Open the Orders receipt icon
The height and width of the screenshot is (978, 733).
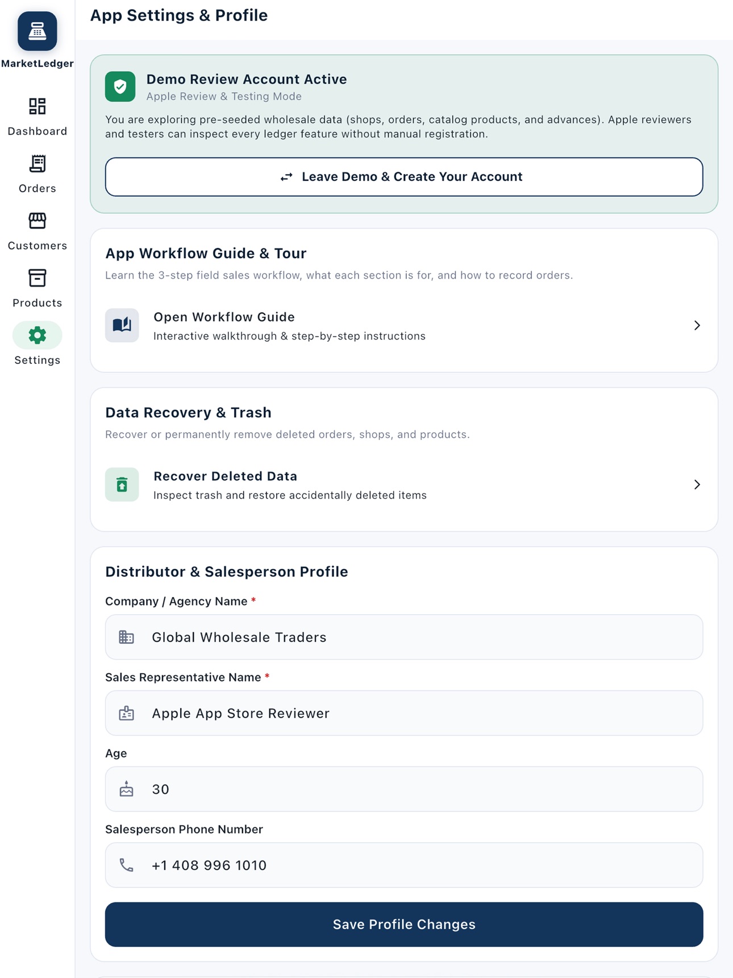[x=38, y=164]
